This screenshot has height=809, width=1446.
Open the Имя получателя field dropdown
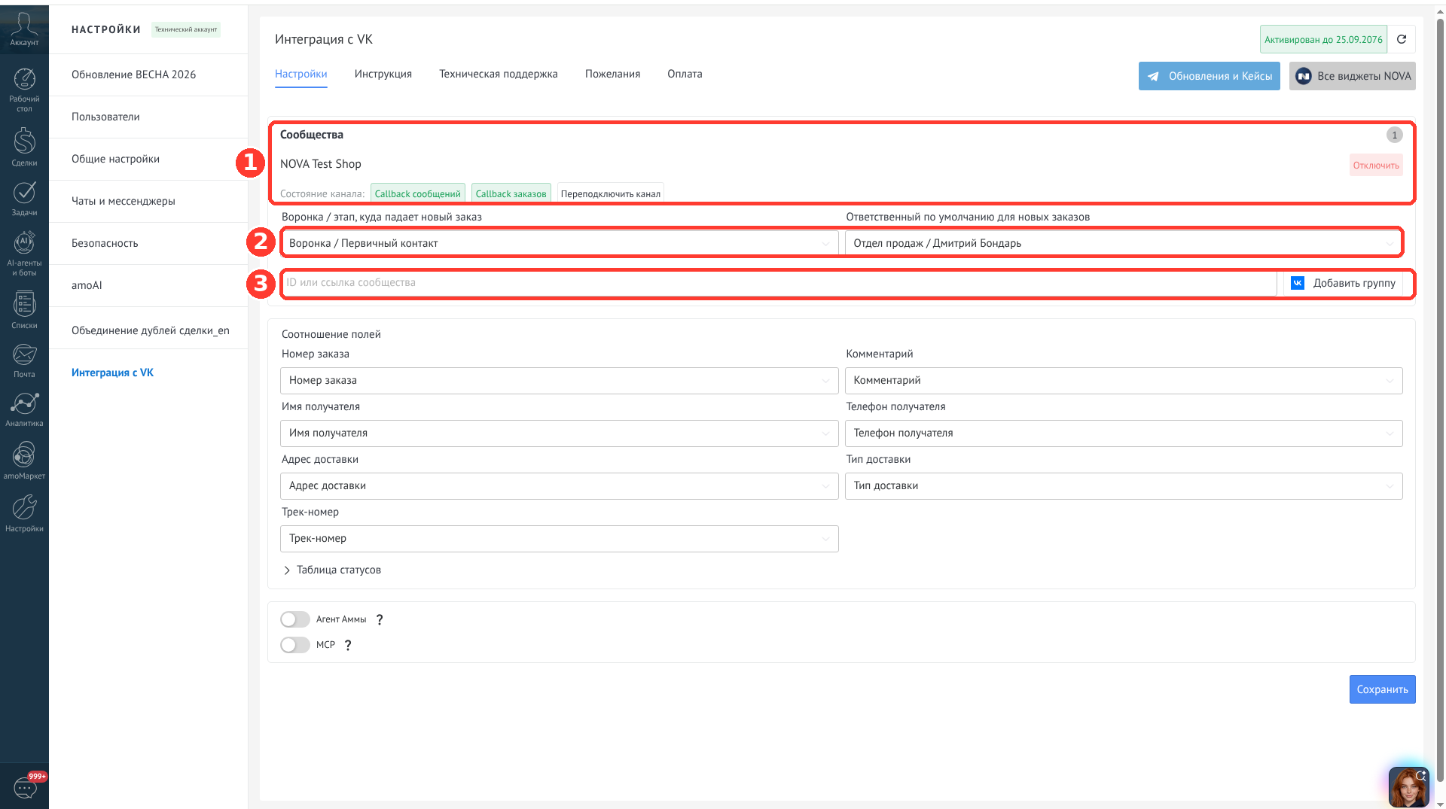pyautogui.click(x=559, y=433)
